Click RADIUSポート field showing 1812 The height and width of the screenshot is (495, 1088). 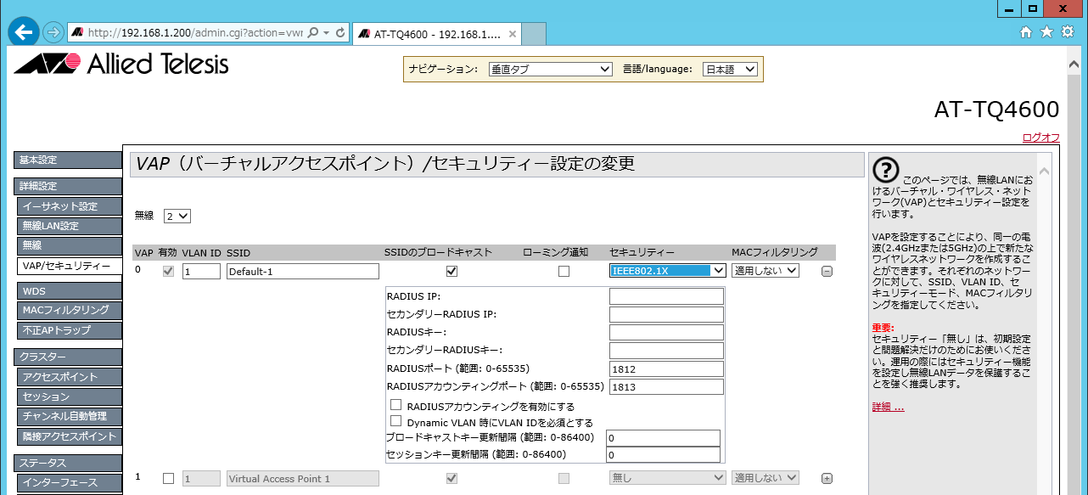666,369
